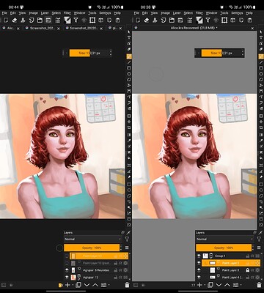Hide Paint Layer 4 in right panel
This screenshot has width=264, height=293.
point(199,277)
